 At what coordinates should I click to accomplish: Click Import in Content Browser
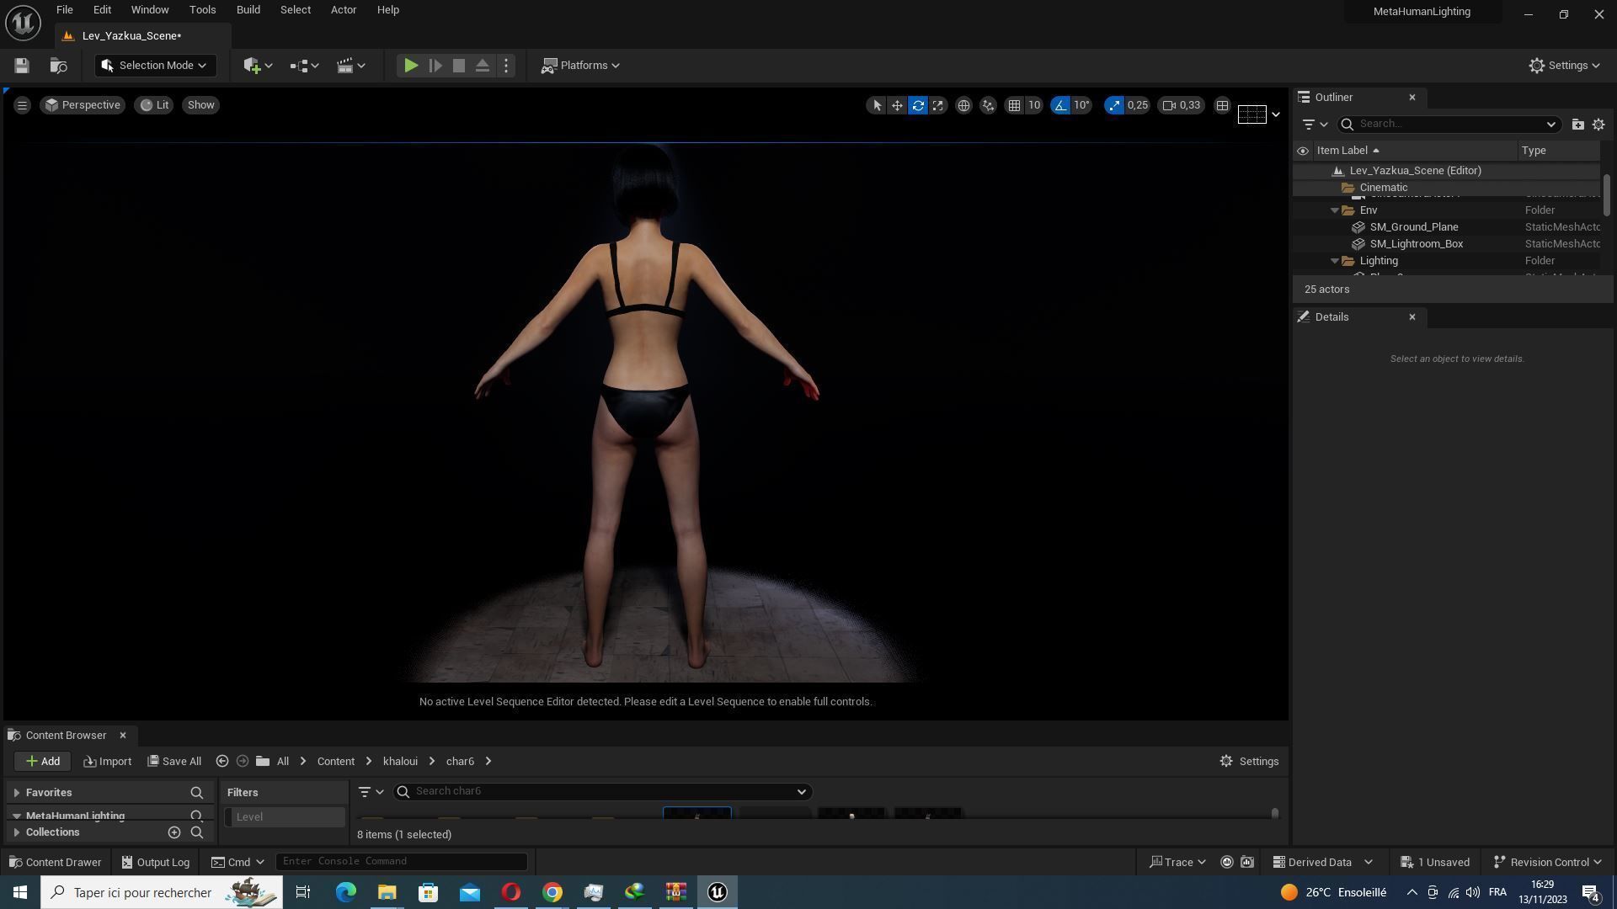pos(108,762)
